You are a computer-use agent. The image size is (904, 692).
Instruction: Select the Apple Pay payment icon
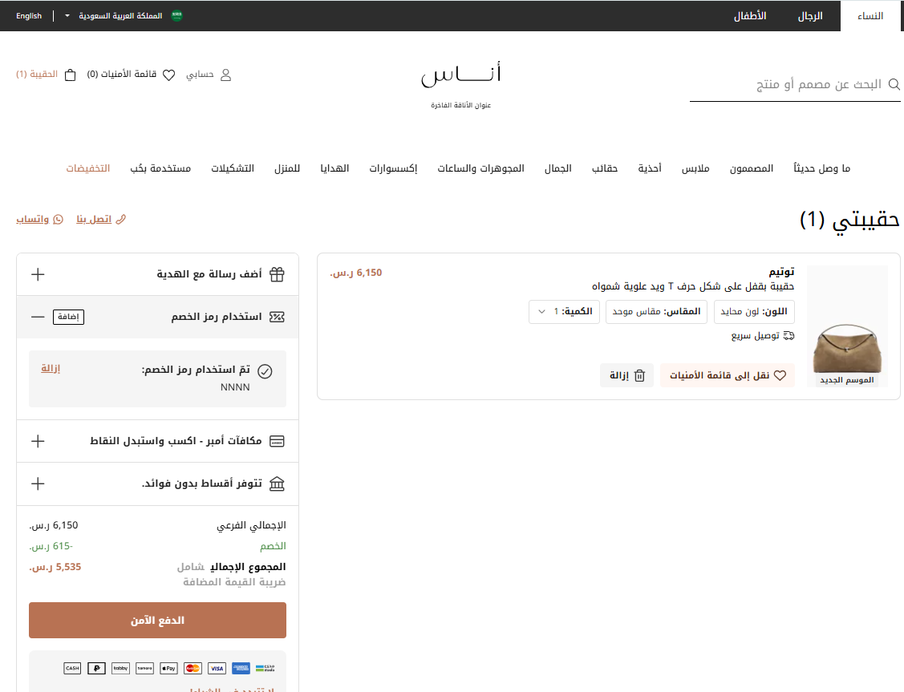168,668
